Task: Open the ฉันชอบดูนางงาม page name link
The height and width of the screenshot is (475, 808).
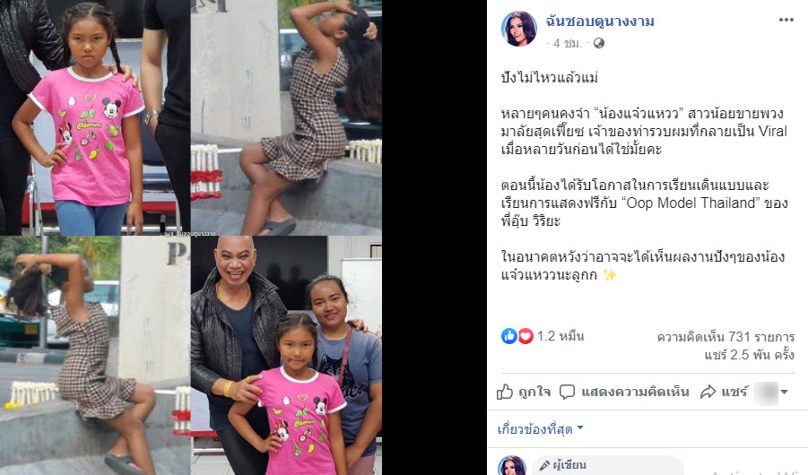Action: [600, 22]
